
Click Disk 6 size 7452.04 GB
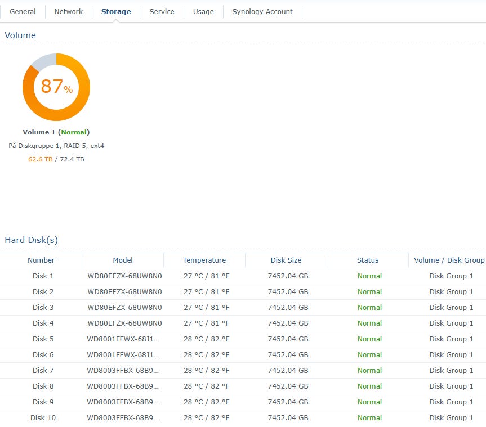point(288,355)
